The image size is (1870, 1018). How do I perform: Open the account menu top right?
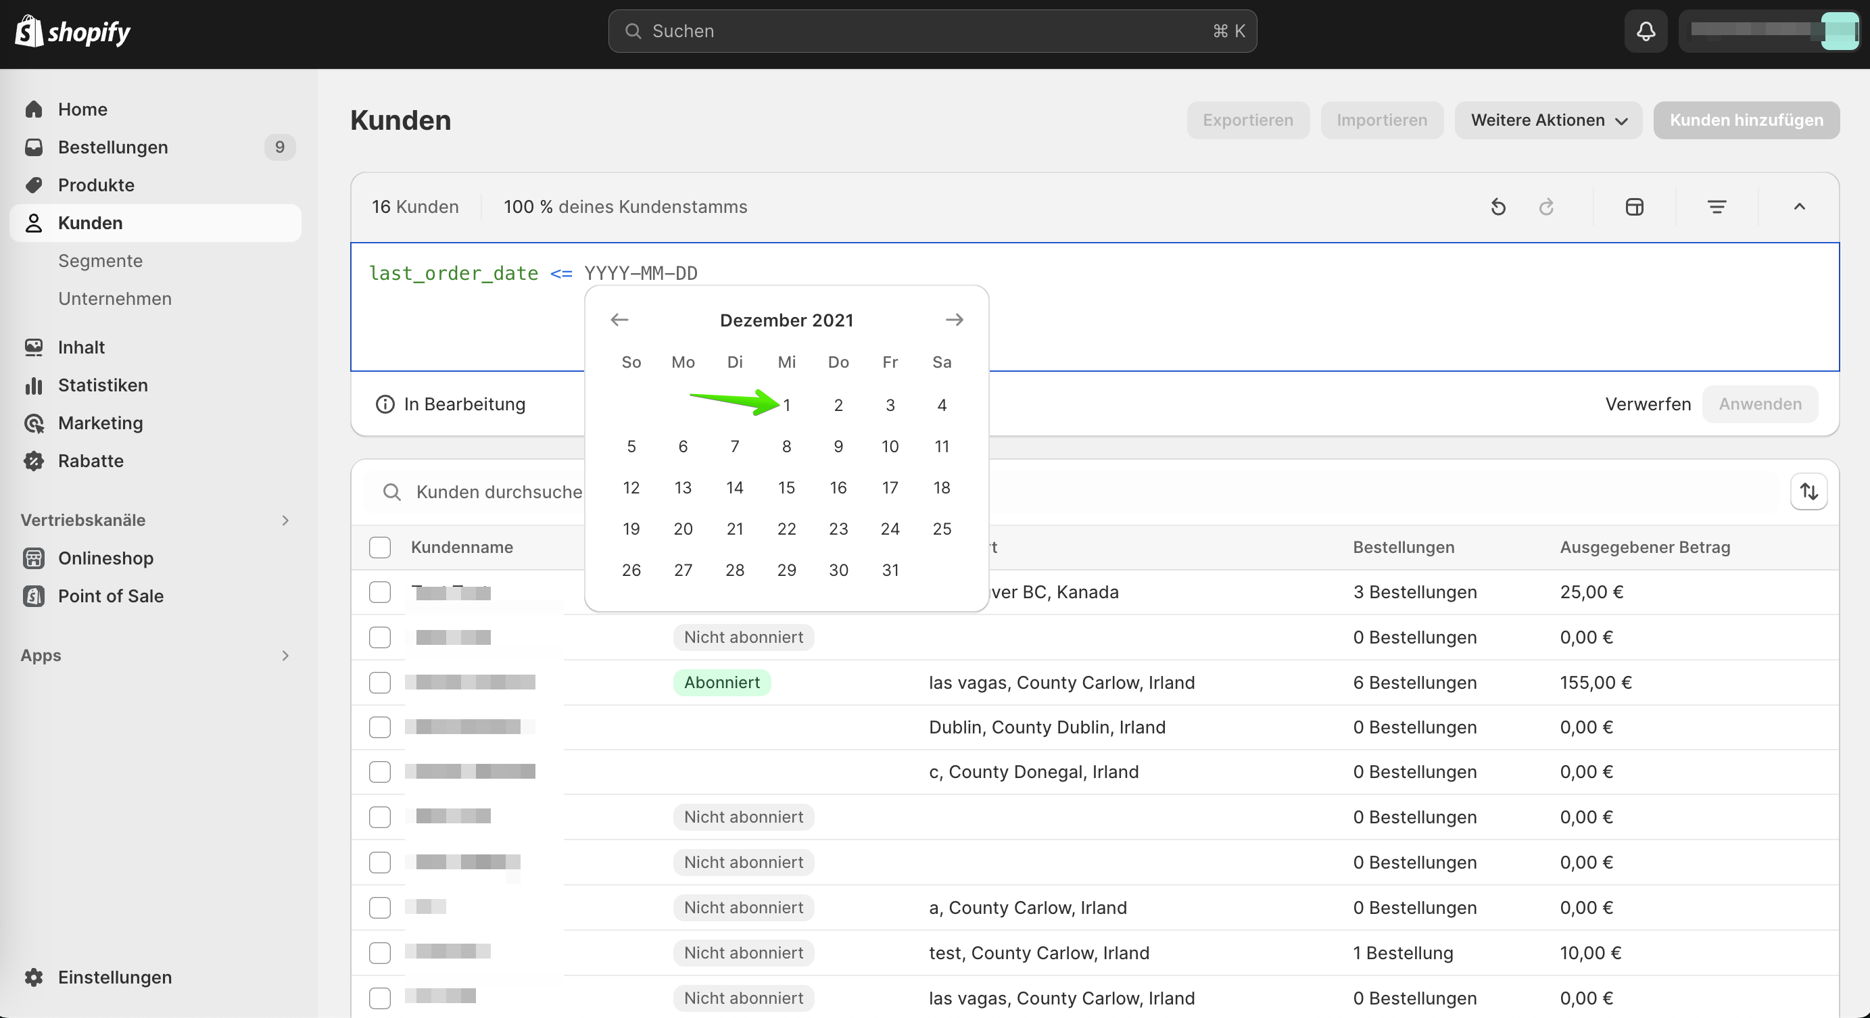pyautogui.click(x=1769, y=31)
